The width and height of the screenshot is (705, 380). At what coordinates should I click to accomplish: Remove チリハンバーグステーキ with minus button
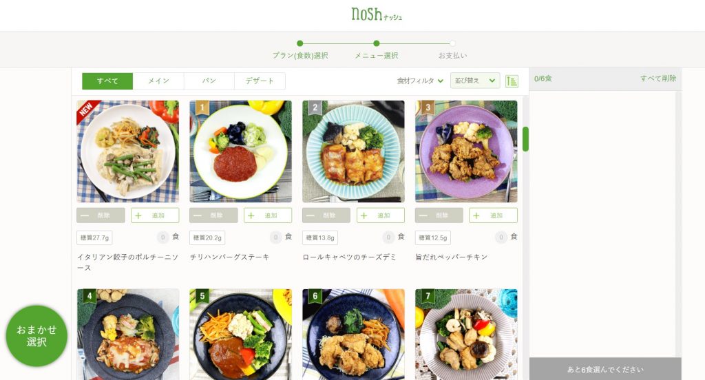[213, 215]
